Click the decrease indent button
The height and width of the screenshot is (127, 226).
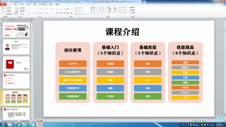(66, 9)
